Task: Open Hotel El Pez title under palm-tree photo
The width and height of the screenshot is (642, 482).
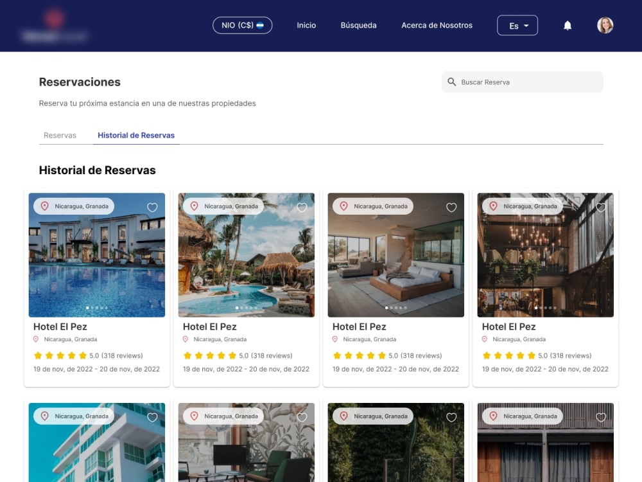Action: tap(210, 326)
